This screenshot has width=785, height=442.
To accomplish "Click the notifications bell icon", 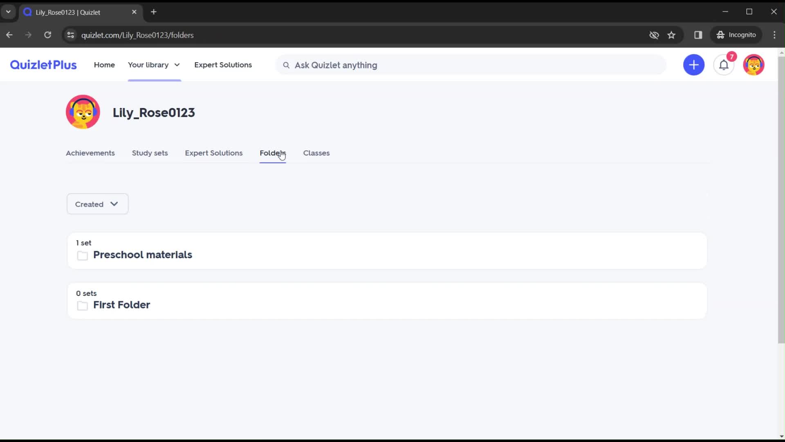I will (x=724, y=65).
